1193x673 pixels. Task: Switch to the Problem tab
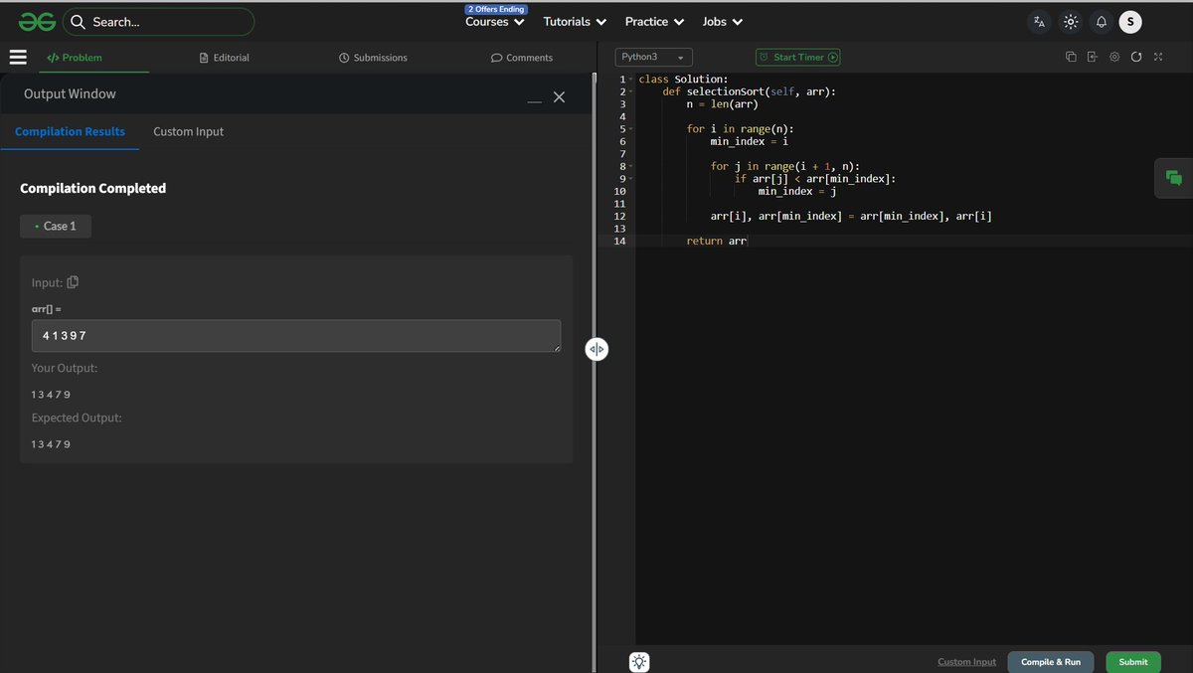click(75, 58)
